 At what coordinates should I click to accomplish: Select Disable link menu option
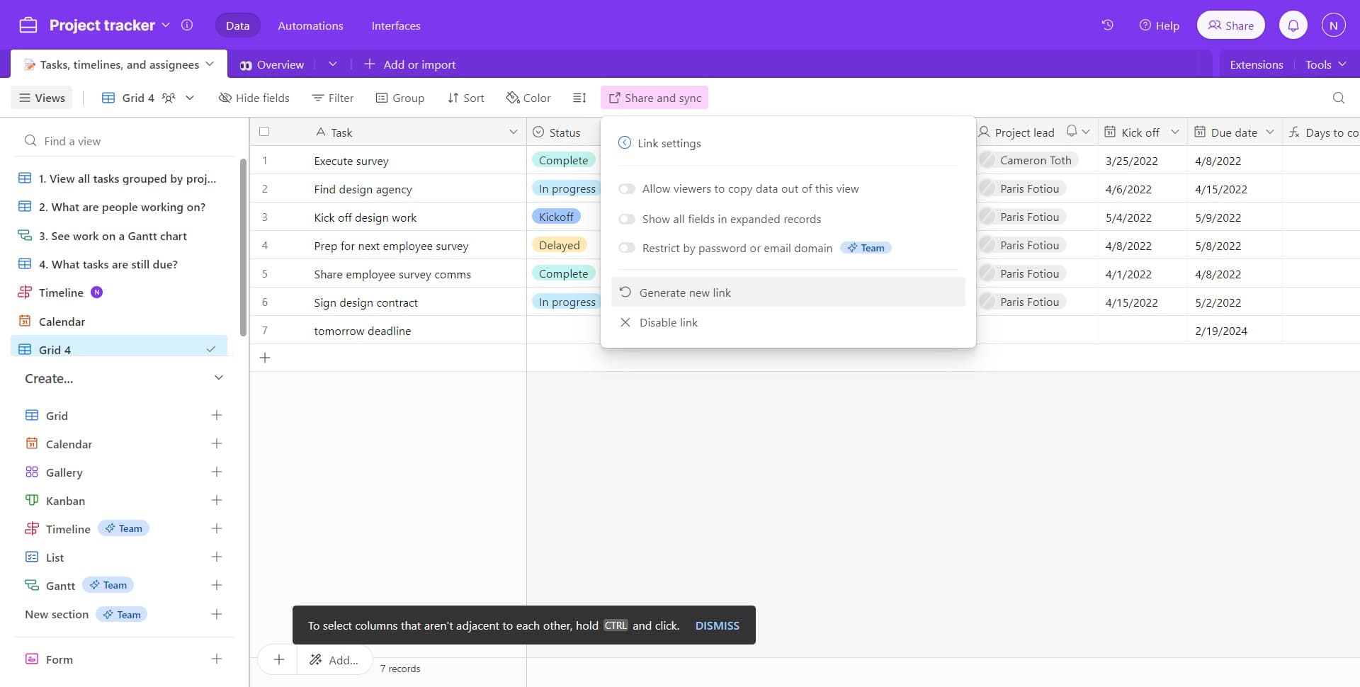point(668,323)
